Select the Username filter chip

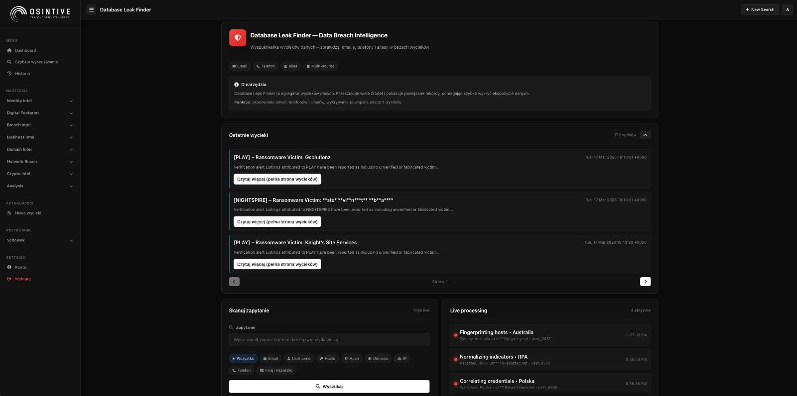tap(299, 358)
